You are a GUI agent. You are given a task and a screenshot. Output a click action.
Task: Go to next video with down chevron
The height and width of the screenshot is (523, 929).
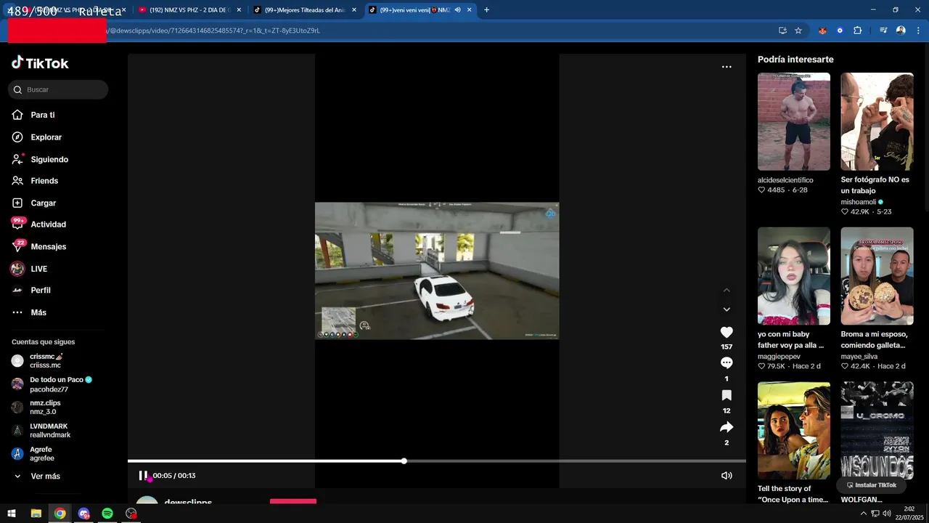[727, 309]
